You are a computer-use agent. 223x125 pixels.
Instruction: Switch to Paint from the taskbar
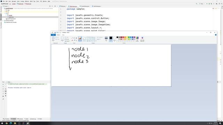coord(28,123)
